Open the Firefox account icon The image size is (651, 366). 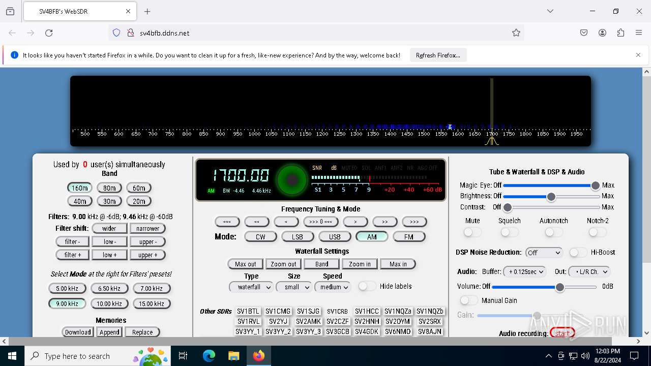(602, 33)
